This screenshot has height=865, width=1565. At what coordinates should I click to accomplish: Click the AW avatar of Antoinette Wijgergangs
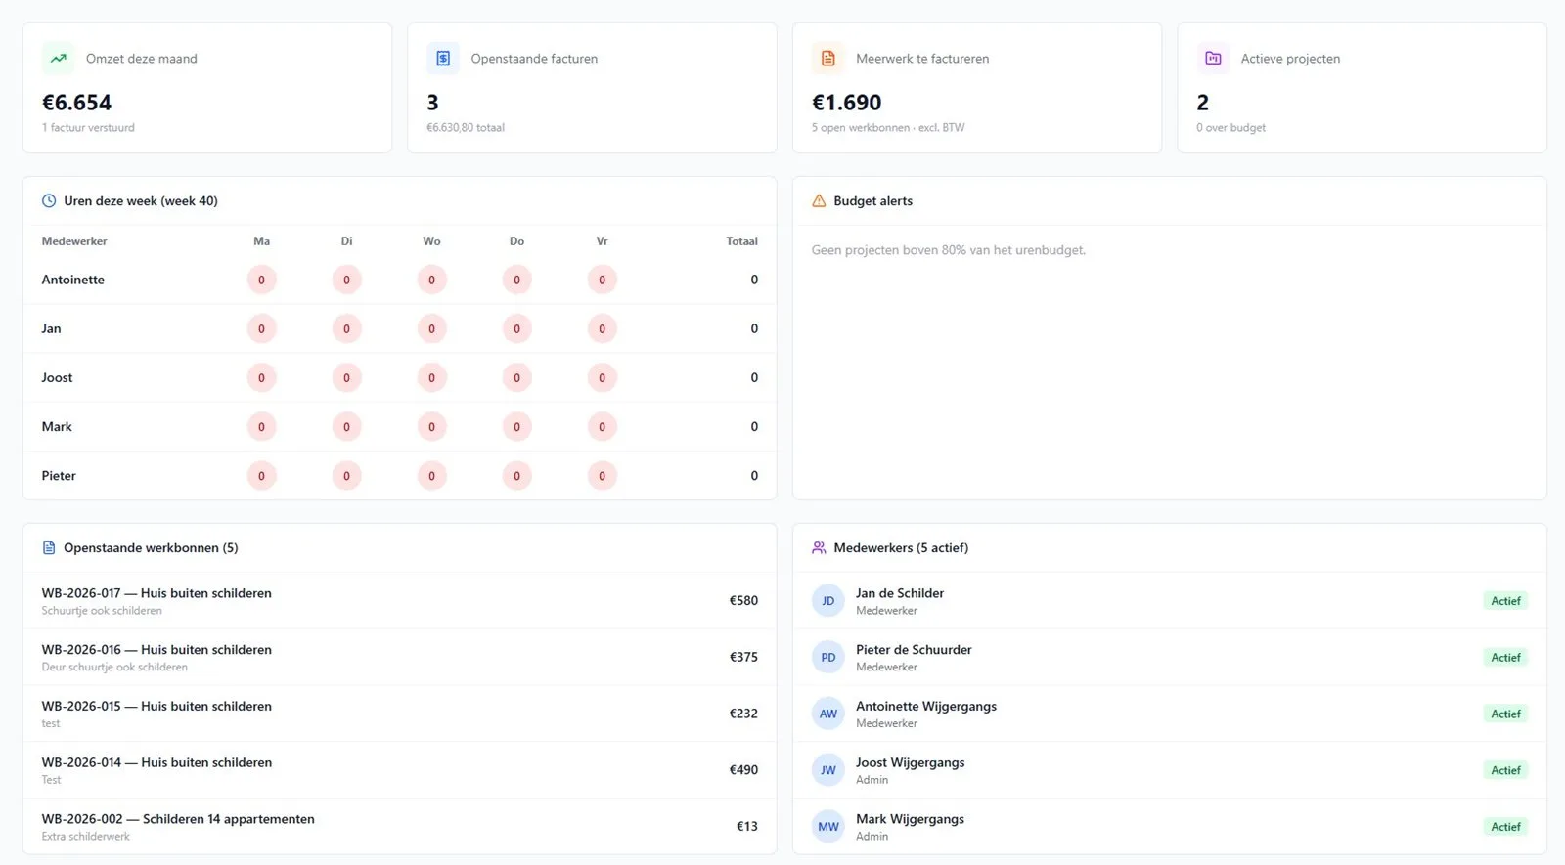(x=828, y=714)
